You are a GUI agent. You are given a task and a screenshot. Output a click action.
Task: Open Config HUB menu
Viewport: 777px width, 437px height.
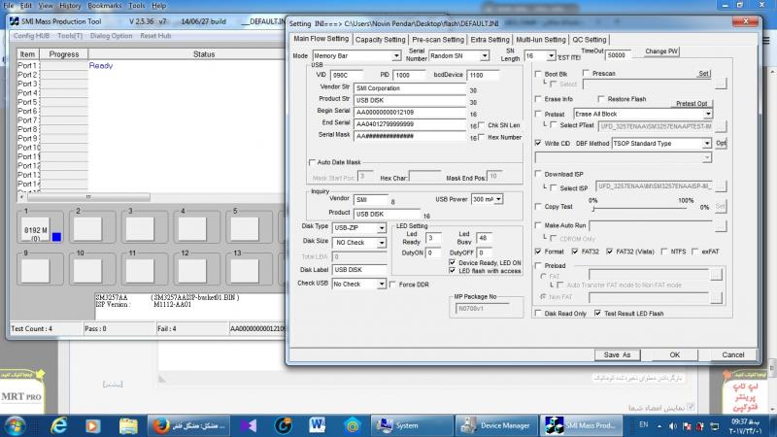(31, 36)
